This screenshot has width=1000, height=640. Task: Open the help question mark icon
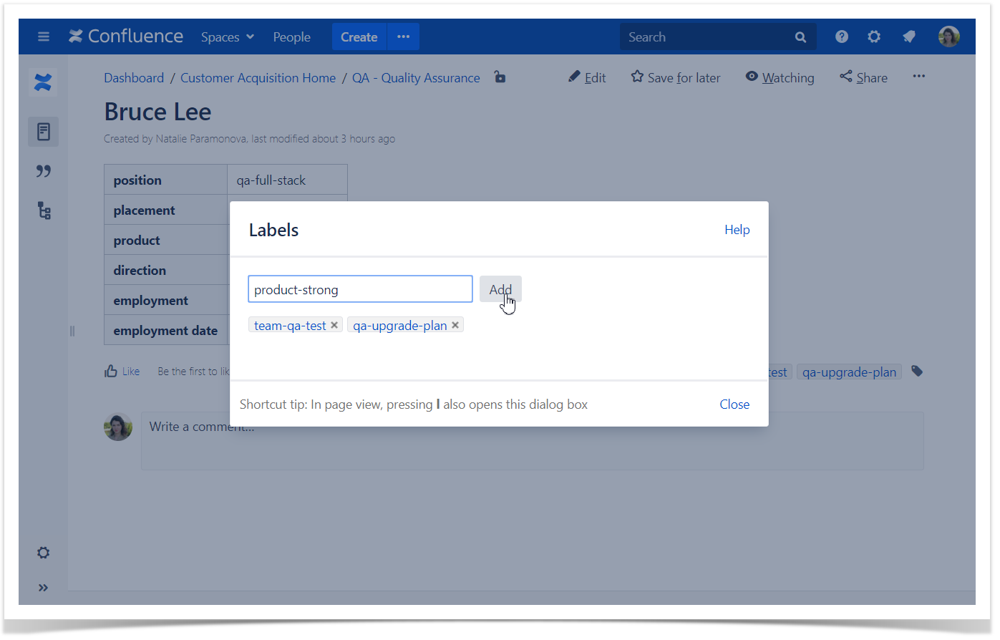click(x=841, y=36)
